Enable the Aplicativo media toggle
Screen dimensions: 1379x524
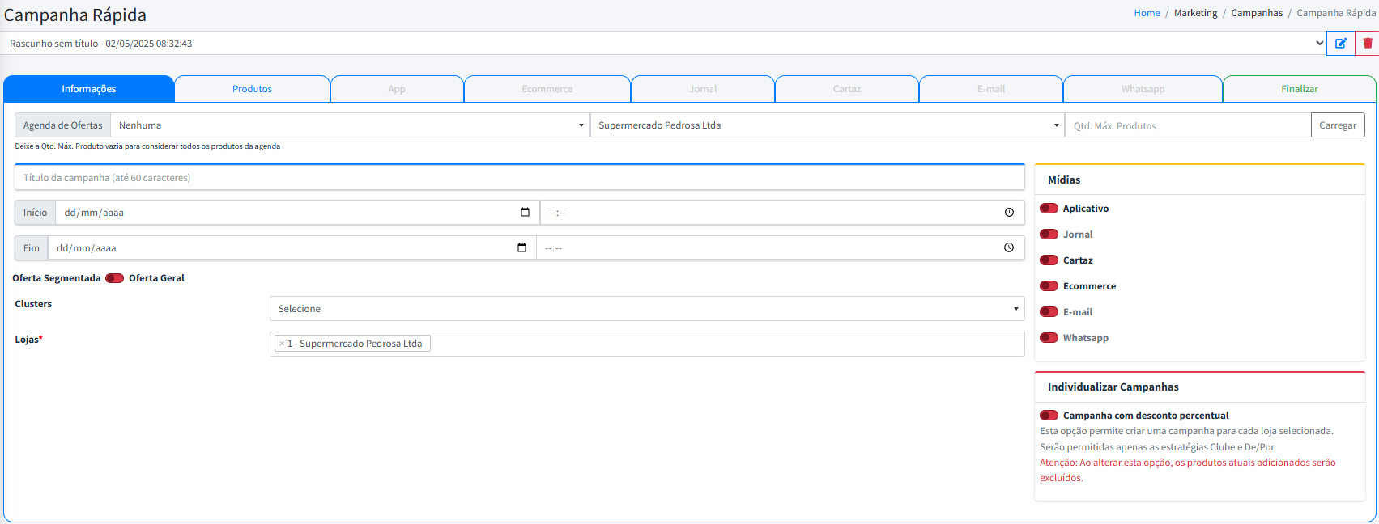coord(1049,209)
